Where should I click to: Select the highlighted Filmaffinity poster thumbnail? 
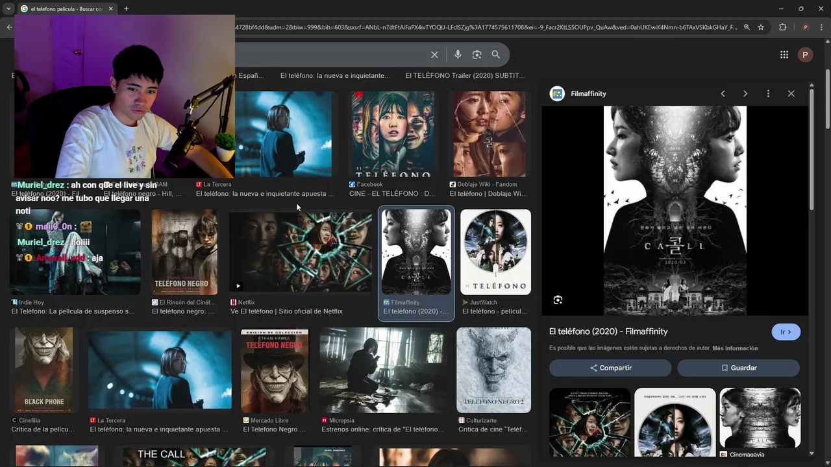tap(416, 252)
